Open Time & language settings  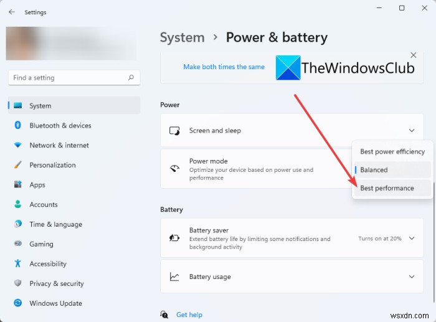(74, 224)
